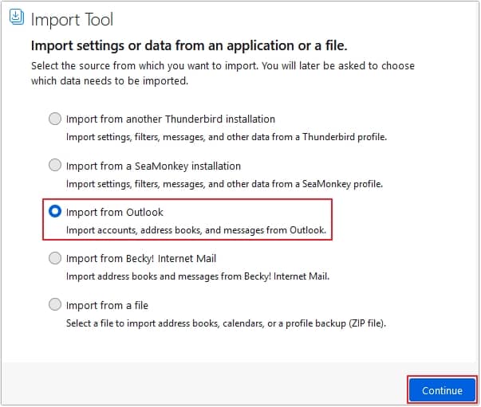Select Import from another Thunderbird installation radio
Viewport: 481px width, 407px height.
point(55,119)
